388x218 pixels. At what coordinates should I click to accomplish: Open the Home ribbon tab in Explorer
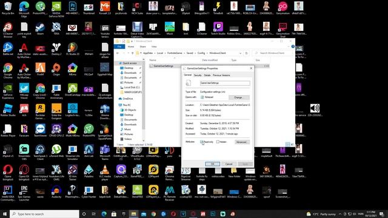(131, 47)
